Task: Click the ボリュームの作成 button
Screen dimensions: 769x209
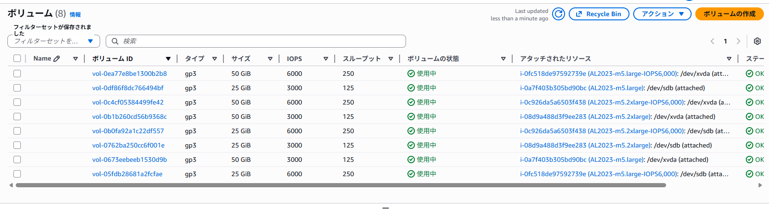Action: (729, 14)
